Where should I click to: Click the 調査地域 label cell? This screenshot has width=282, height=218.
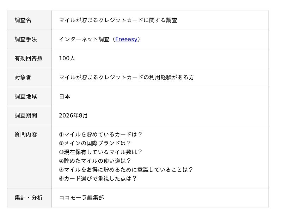[x=29, y=97]
